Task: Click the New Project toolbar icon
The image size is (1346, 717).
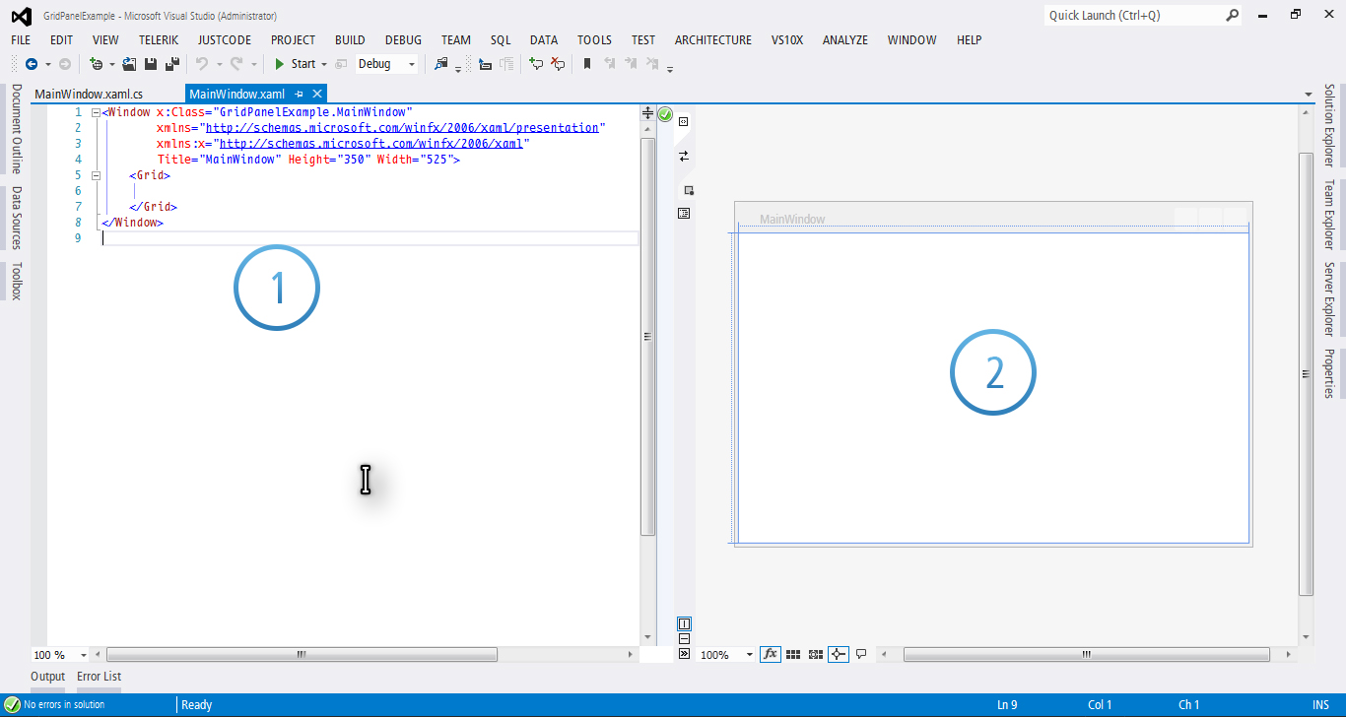Action: pos(95,64)
